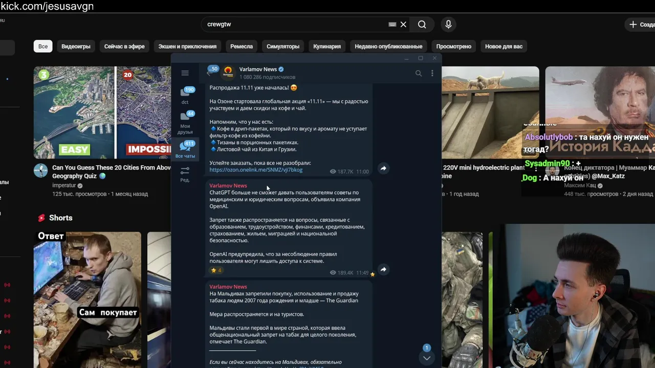
Task: Select the Просмотрено filter chip
Action: click(453, 46)
